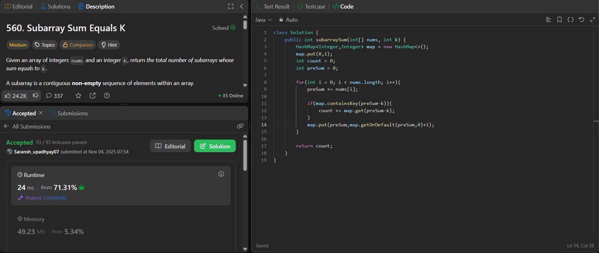Show the Topics tag list
599x253 pixels.
44,45
